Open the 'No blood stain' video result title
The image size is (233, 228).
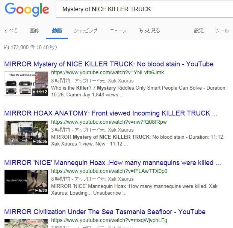point(109,64)
